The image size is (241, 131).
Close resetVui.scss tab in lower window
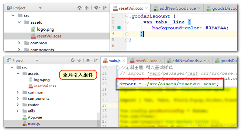coord(161,61)
